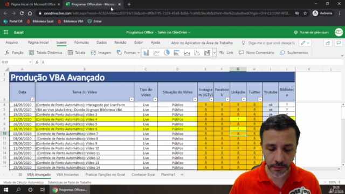345x194 pixels.
Task: Switch to the Exibir tab
Action: (x=139, y=43)
